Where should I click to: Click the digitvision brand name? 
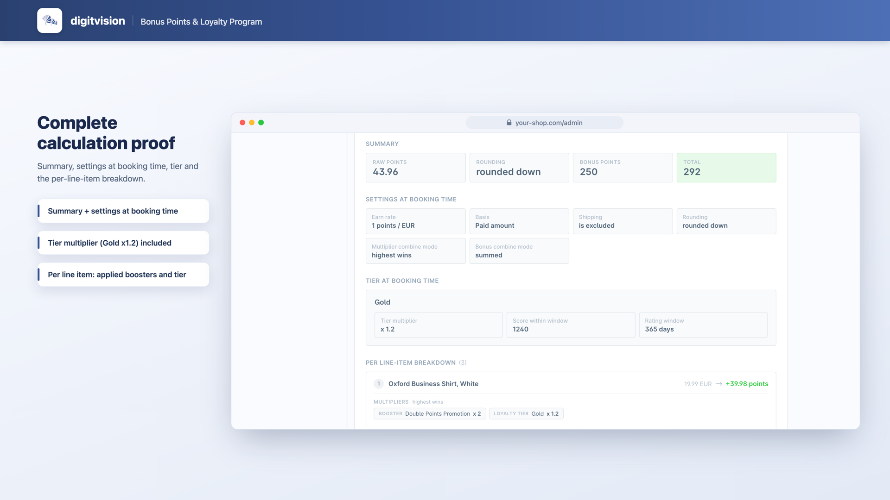coord(98,21)
